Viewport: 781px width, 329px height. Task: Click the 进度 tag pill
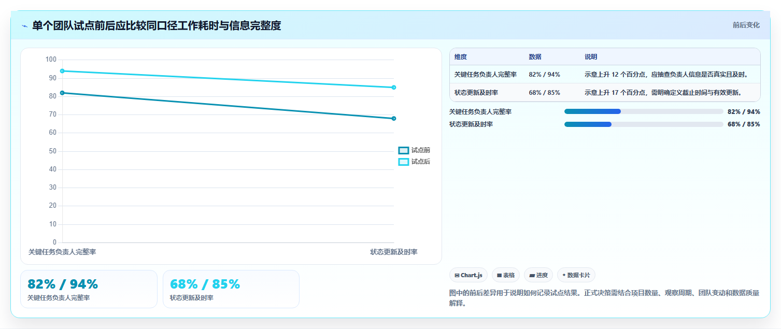(538, 275)
